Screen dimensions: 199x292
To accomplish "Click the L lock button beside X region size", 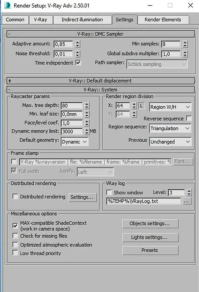I will pyautogui.click(x=142, y=106).
